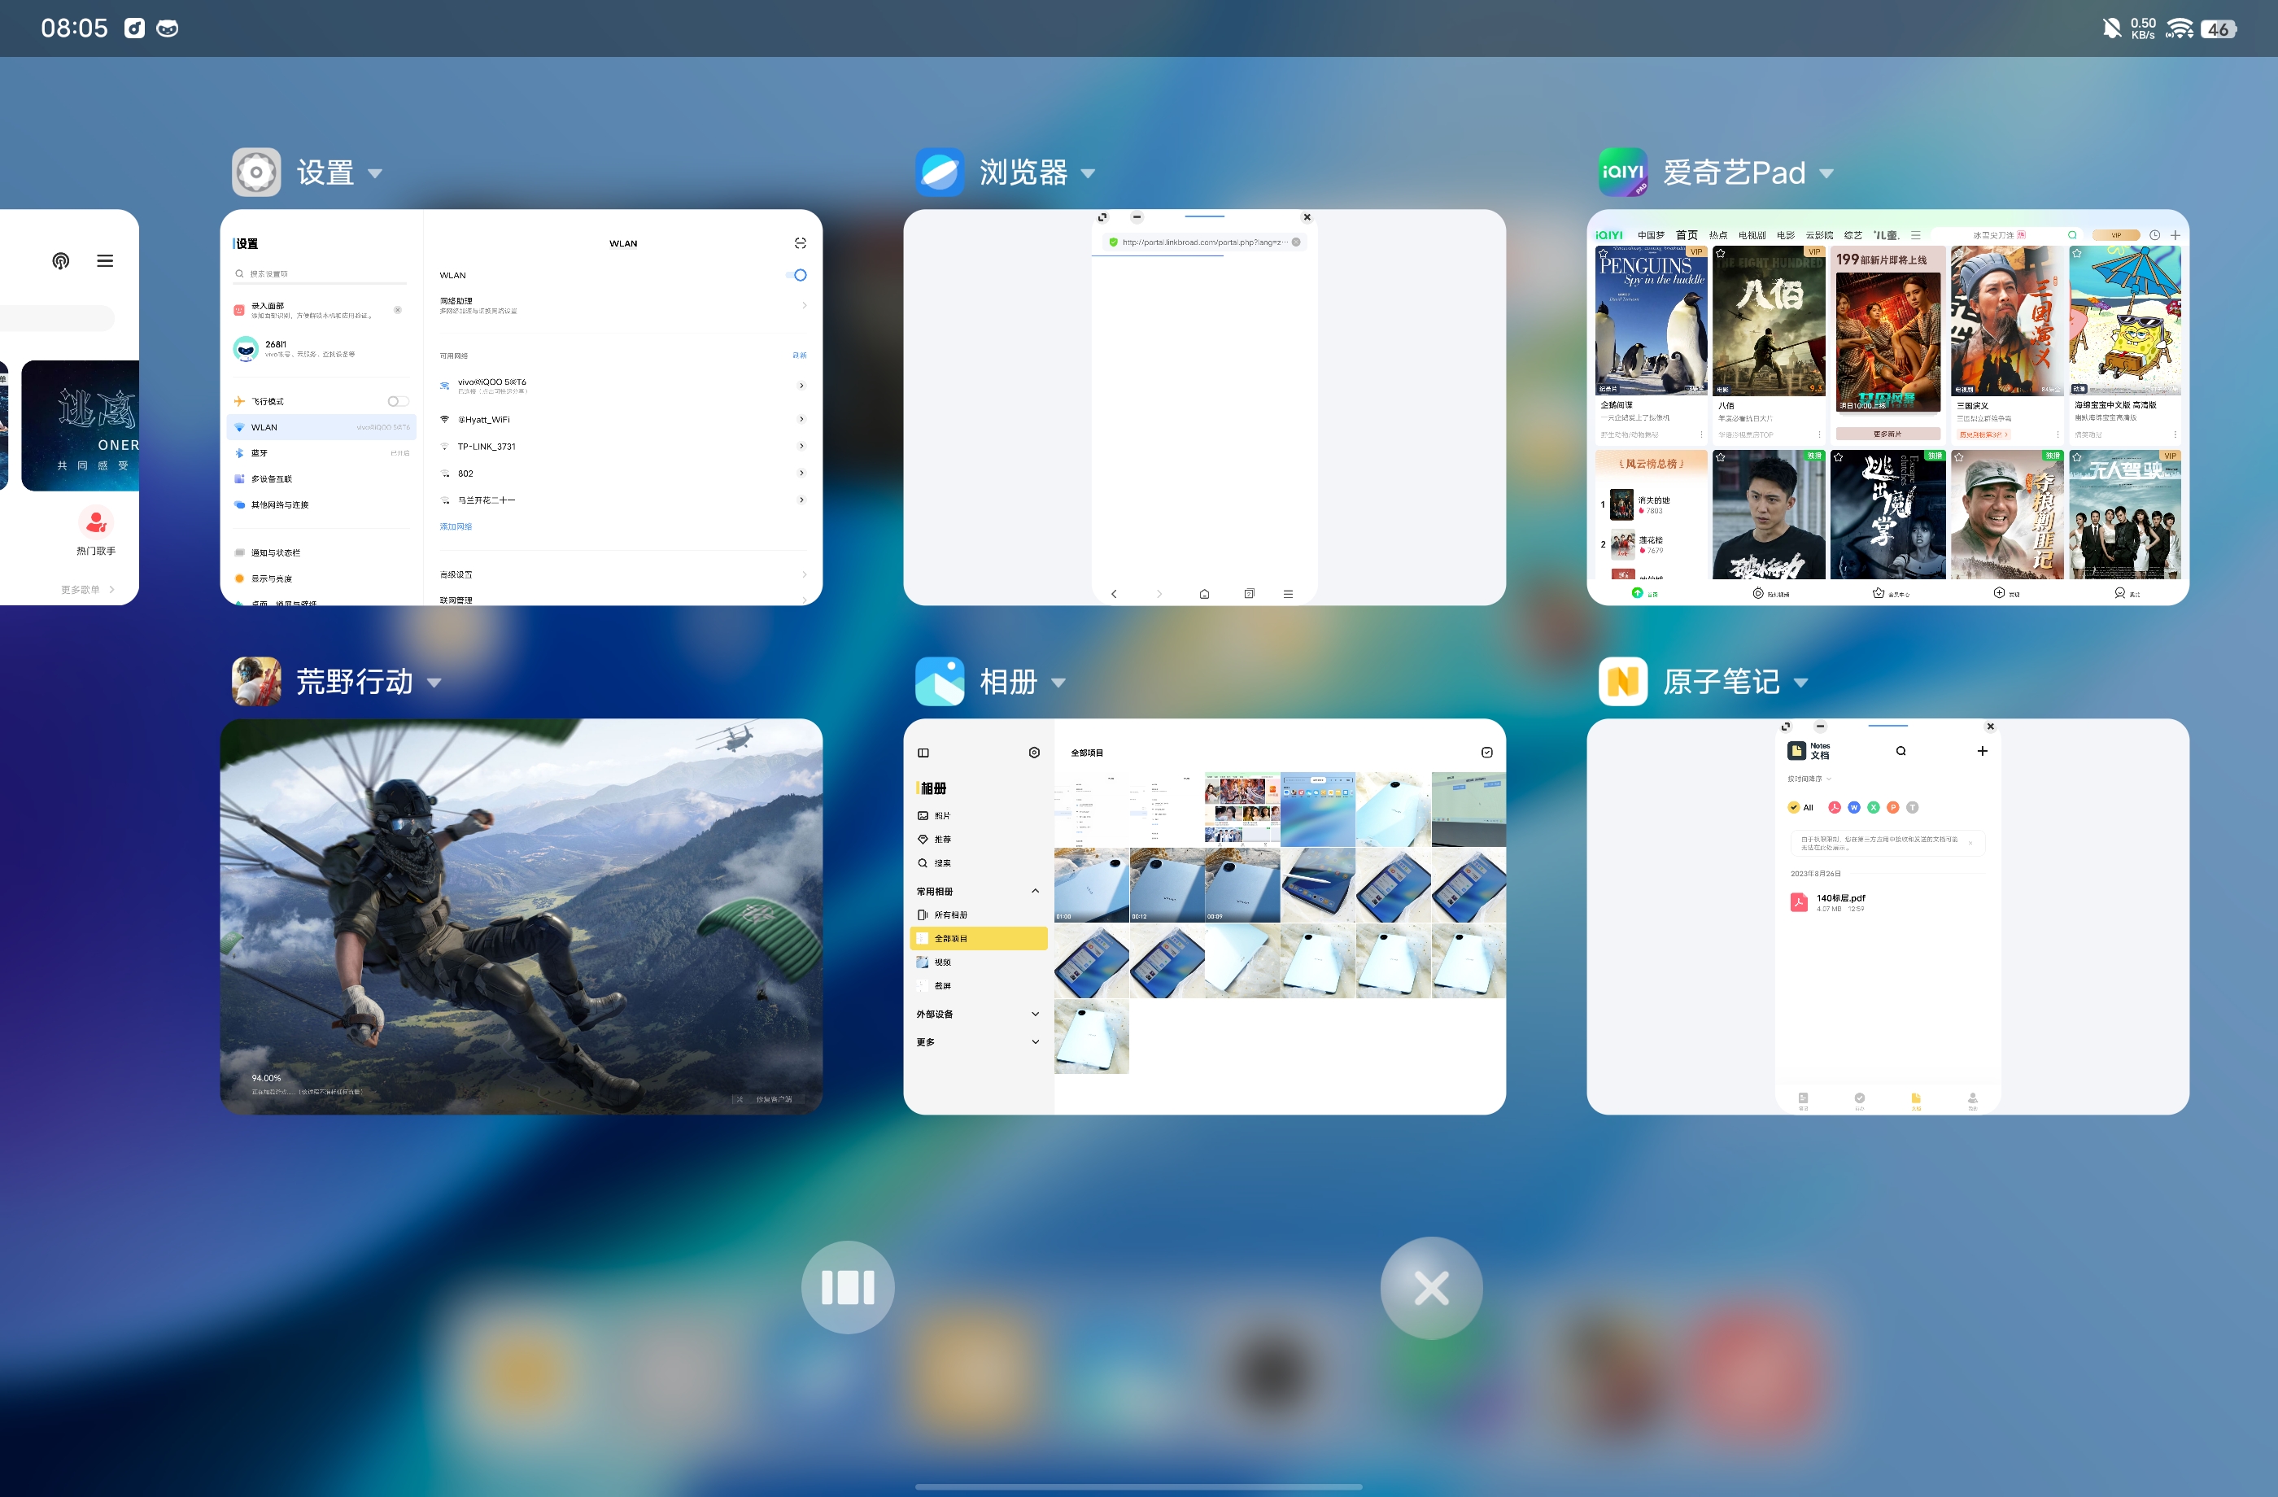Favorite the 无人驾驶 poster star icon
This screenshot has height=1497, width=2278.
coord(2077,459)
